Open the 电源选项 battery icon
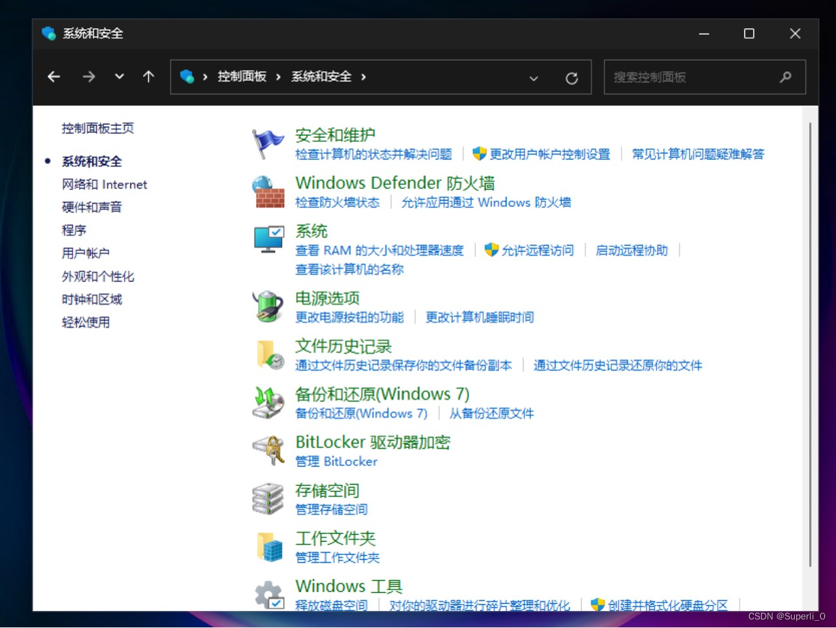The height and width of the screenshot is (628, 836). coord(268,306)
